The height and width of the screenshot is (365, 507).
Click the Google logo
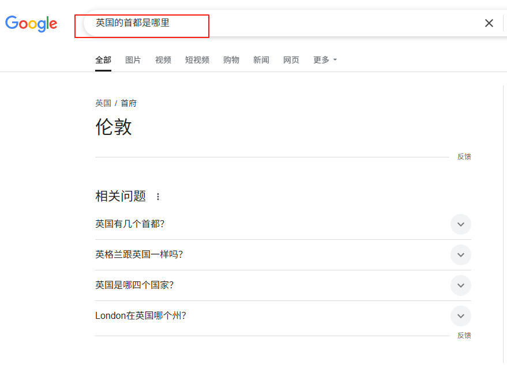pos(31,24)
